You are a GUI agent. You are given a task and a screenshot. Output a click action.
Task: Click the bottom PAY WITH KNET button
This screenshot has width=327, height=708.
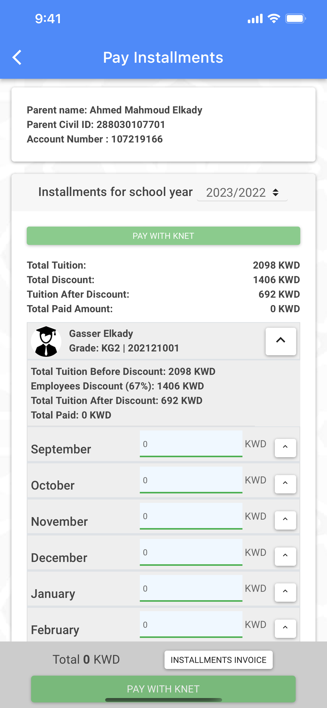(x=163, y=689)
